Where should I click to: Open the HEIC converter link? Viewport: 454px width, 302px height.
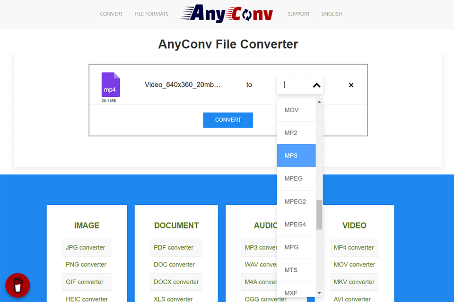pyautogui.click(x=87, y=299)
